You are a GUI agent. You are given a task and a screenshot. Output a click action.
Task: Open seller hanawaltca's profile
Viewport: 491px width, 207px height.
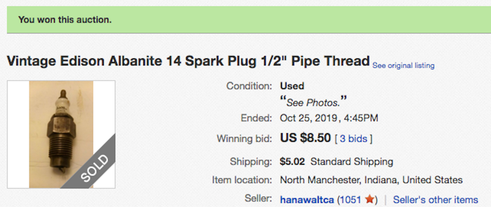[x=307, y=200]
